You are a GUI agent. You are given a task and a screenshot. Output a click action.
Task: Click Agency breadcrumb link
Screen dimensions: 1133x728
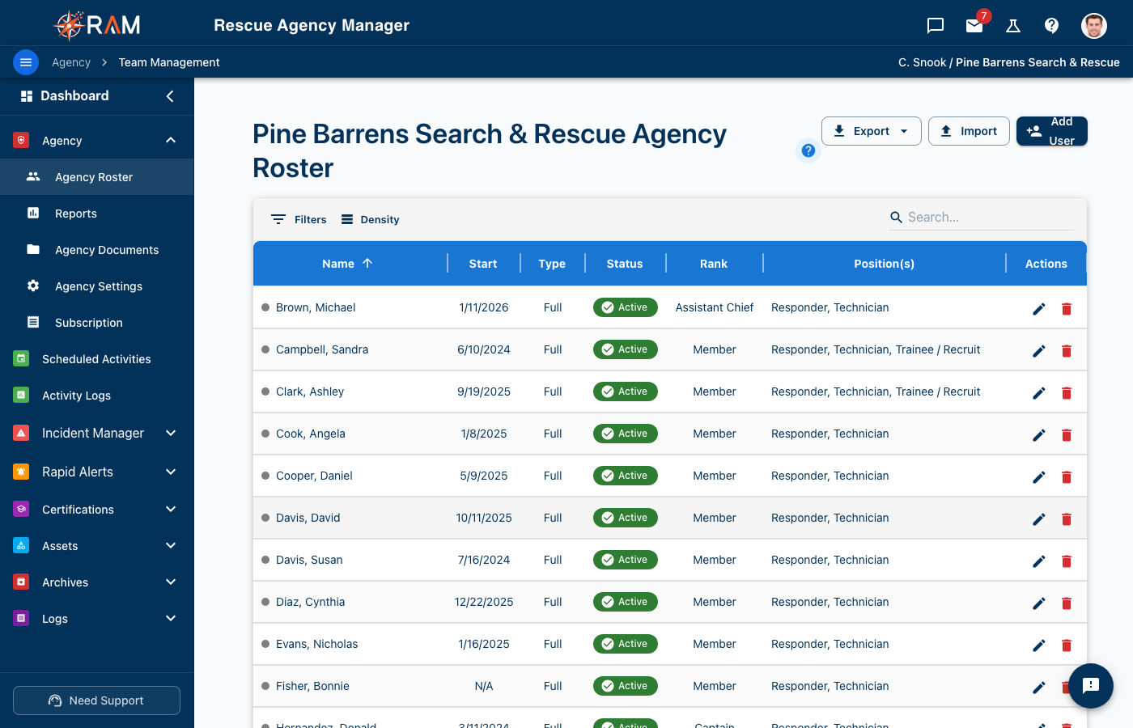71,62
